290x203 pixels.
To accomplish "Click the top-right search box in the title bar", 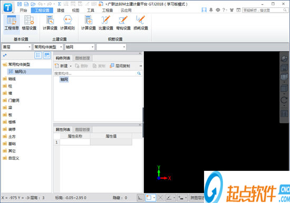I will 265,10.
